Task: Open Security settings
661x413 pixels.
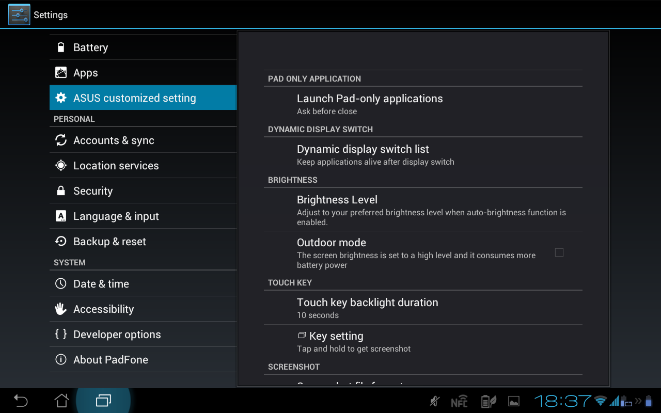Action: [x=143, y=191]
